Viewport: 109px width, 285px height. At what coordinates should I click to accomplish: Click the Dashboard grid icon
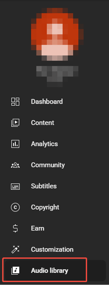15,102
